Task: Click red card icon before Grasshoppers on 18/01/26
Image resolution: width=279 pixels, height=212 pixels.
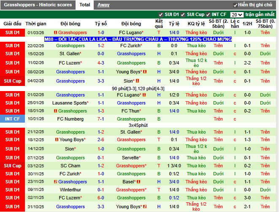Action: 55,111
